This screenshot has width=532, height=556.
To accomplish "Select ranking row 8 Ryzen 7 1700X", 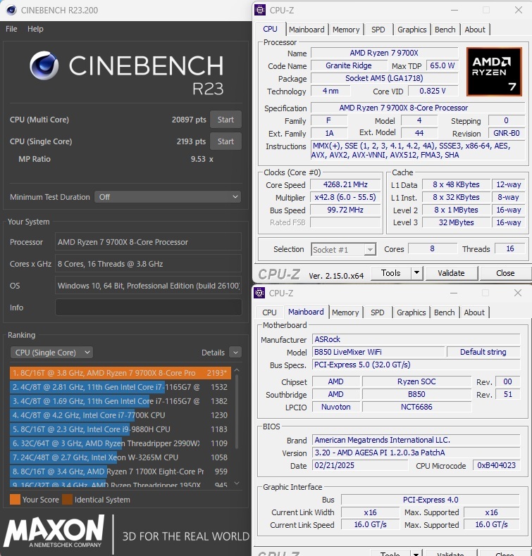I will tap(120, 472).
